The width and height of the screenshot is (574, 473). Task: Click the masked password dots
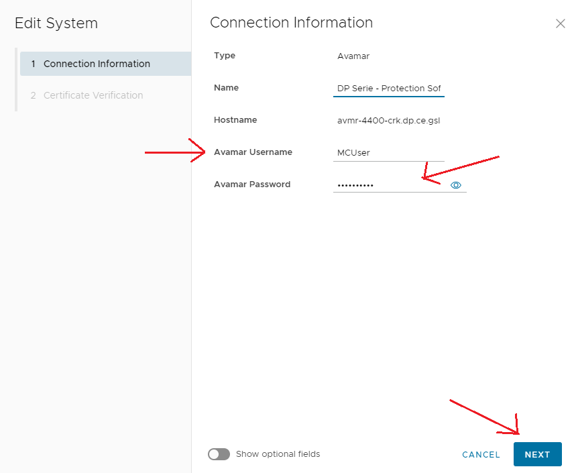click(x=357, y=185)
